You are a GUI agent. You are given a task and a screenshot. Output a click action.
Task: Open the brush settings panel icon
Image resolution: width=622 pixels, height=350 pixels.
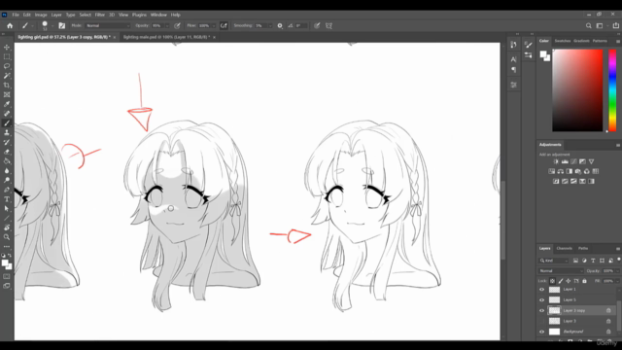pos(62,26)
